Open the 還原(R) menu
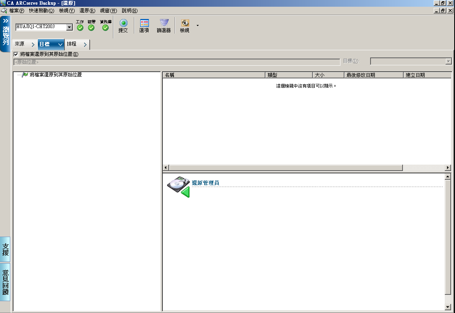 pos(87,10)
